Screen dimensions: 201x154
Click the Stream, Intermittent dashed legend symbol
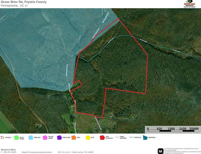[117, 137]
